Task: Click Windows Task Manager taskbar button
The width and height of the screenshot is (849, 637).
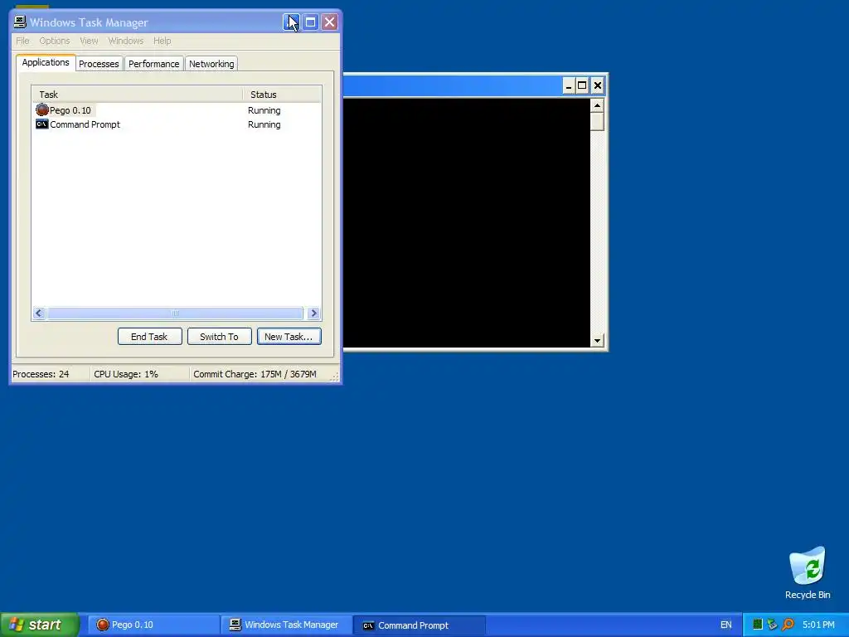Action: (286, 625)
